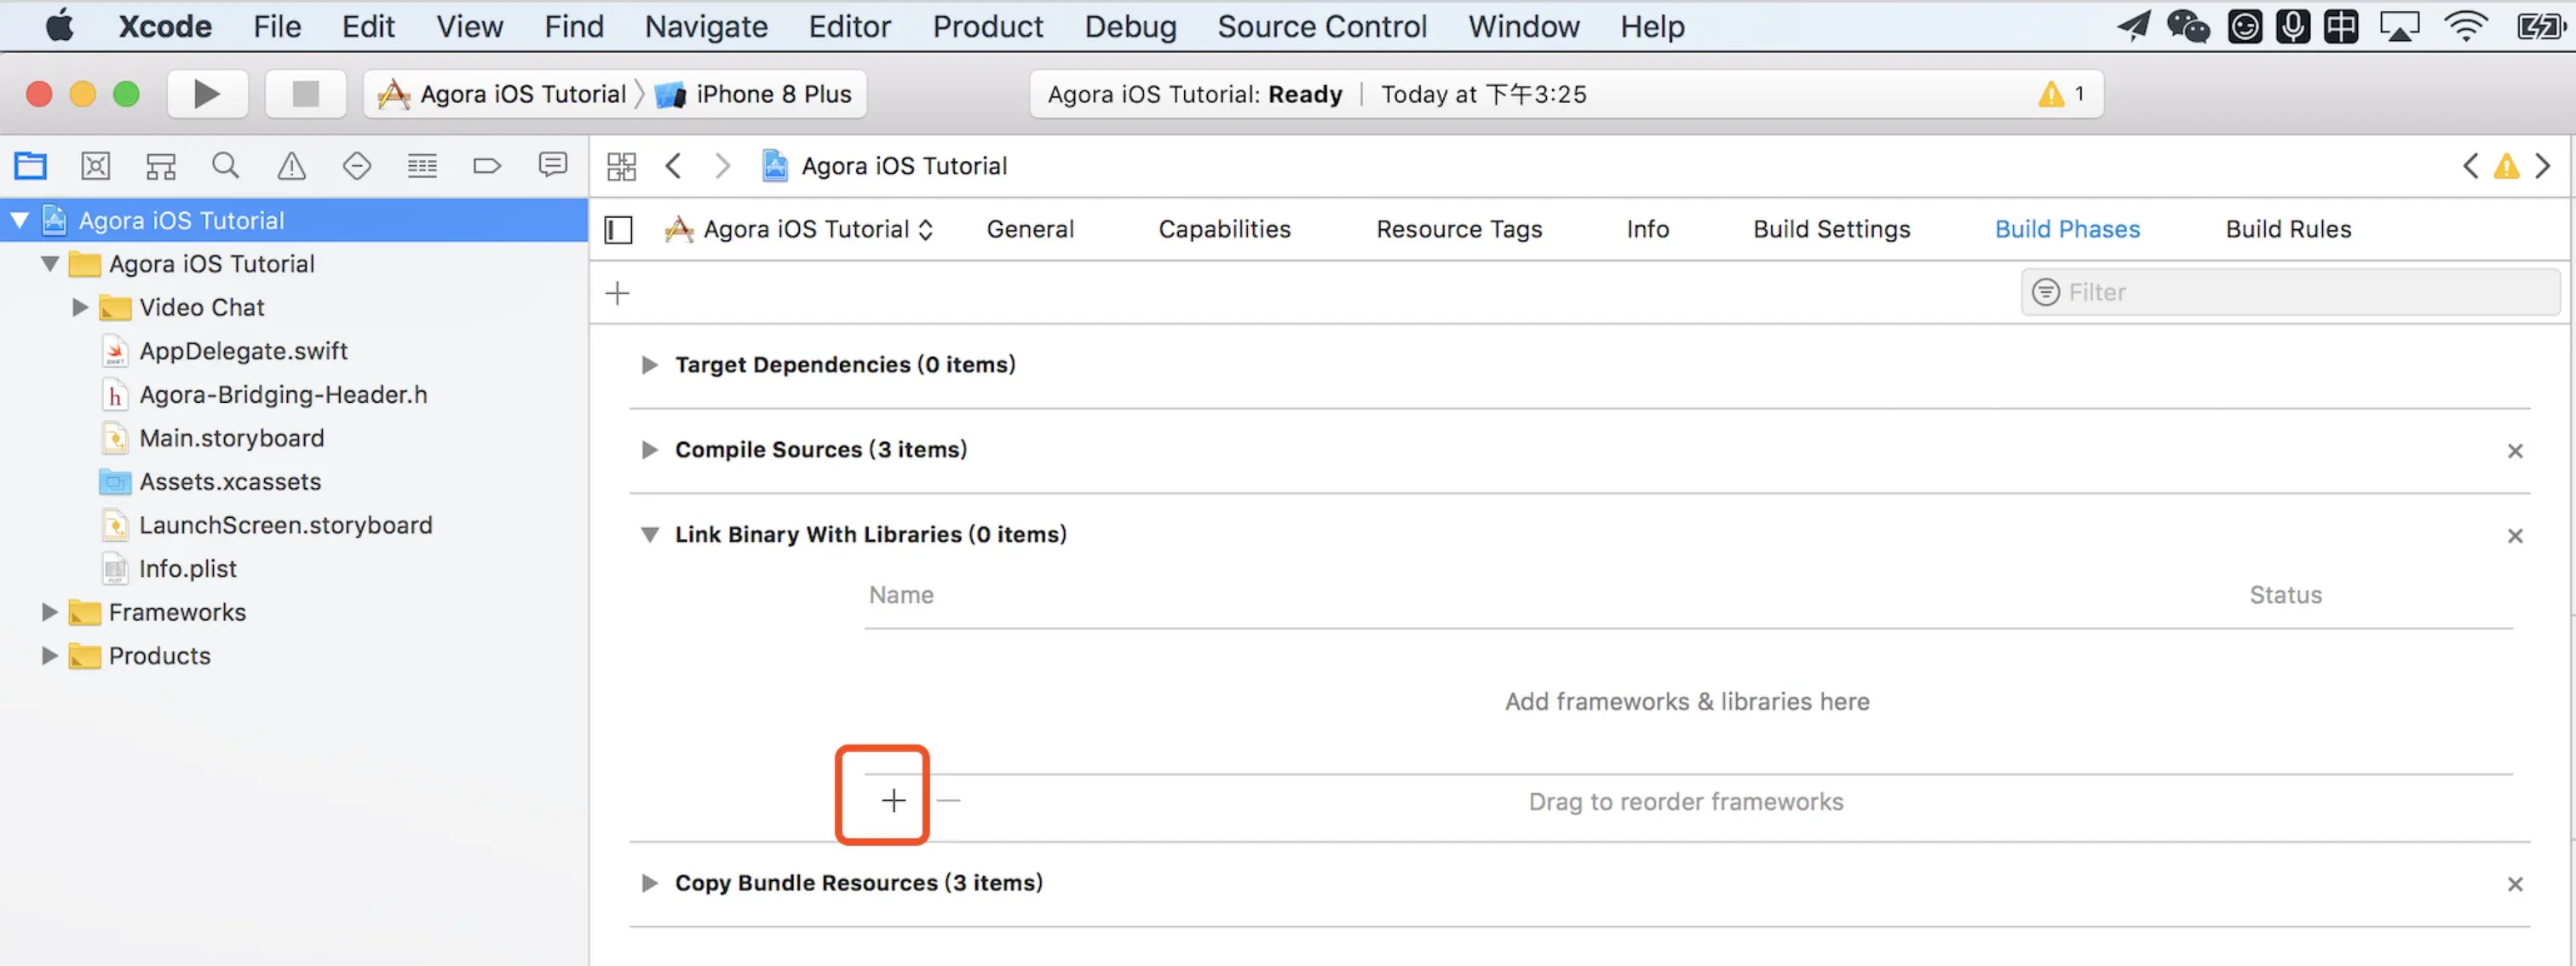Image resolution: width=2576 pixels, height=966 pixels.
Task: Delete the Link Binary With Libraries phase
Action: coord(2515,536)
